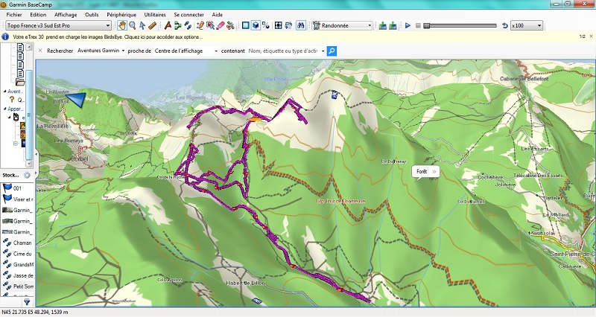The image size is (596, 317).
Task: Select the Pan hand tool
Action: tap(122, 25)
